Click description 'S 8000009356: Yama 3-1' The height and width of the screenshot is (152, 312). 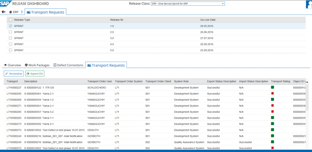click(x=39, y=124)
